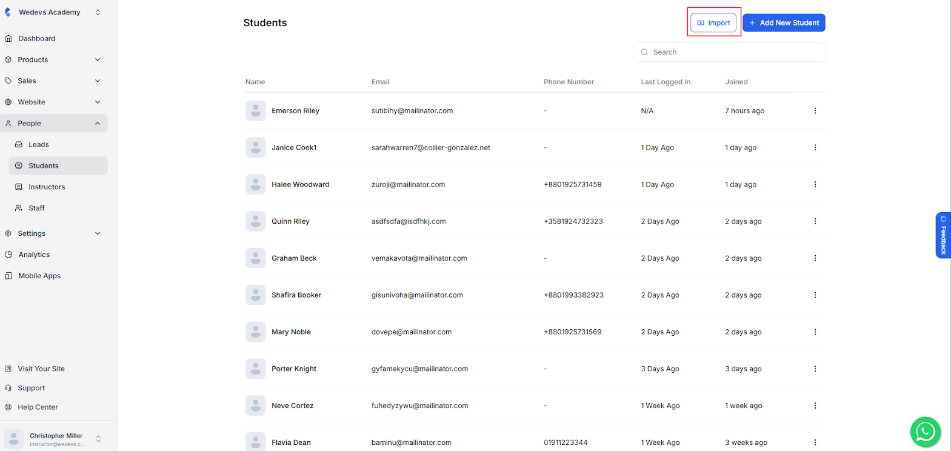Image resolution: width=951 pixels, height=451 pixels.
Task: Click Mary Noble's avatar
Action: (256, 332)
